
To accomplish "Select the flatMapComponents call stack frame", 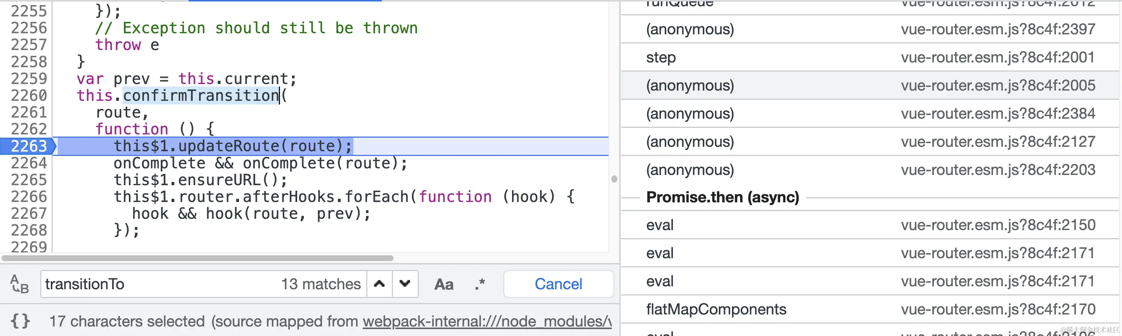I will click(716, 309).
